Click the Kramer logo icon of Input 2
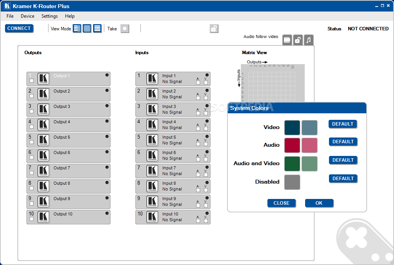Viewport: 394px width, 265px height. (x=152, y=94)
